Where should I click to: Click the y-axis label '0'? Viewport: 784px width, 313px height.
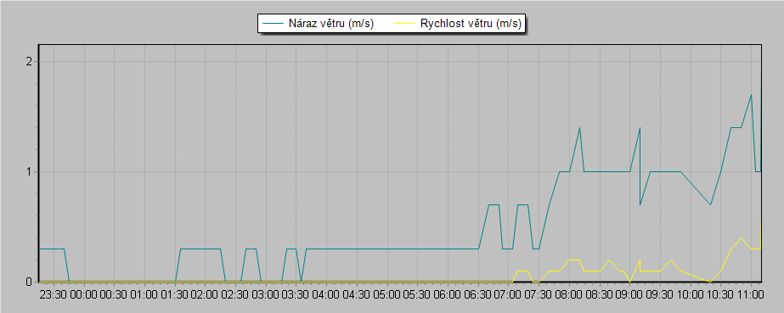[x=29, y=282]
